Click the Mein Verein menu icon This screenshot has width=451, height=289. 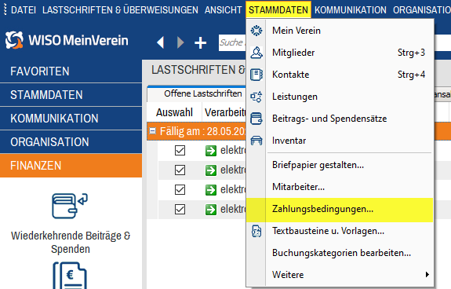(x=256, y=31)
